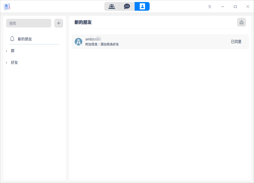
Task: Click the 已同意 status label
Action: [236, 42]
